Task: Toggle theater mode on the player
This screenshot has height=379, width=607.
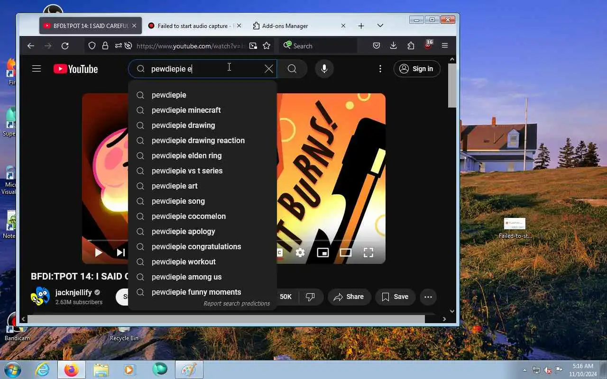Action: click(x=346, y=253)
